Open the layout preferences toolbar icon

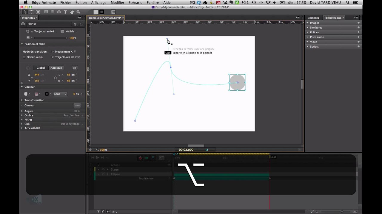[x=113, y=12]
